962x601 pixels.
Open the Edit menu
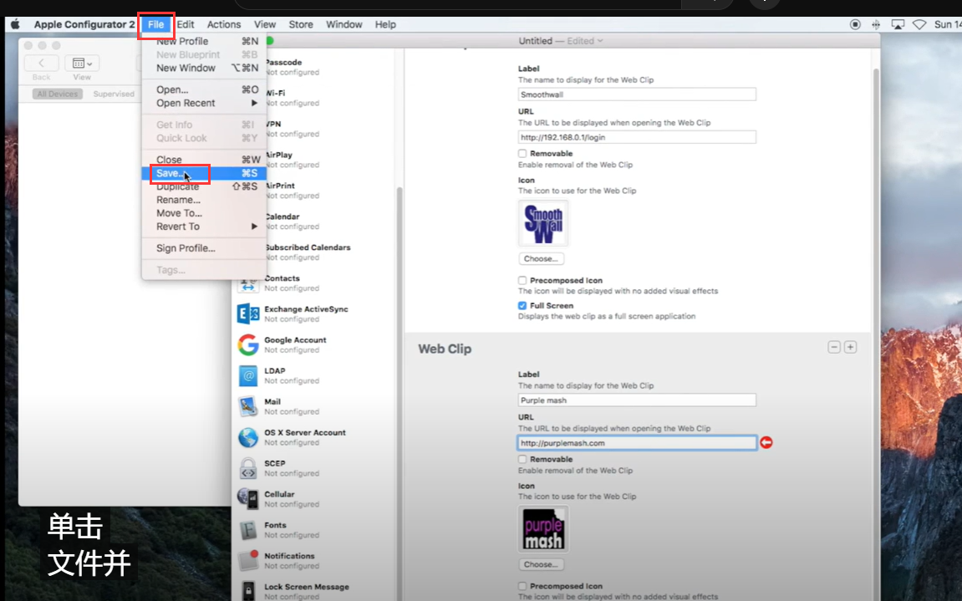[x=186, y=24]
